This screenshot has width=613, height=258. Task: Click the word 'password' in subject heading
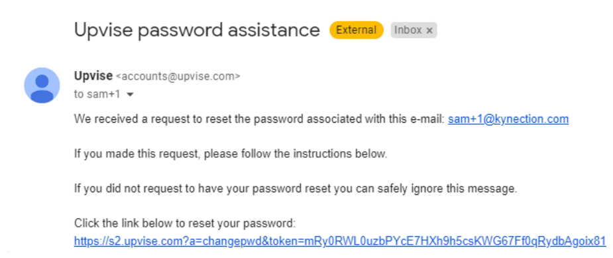tap(181, 31)
